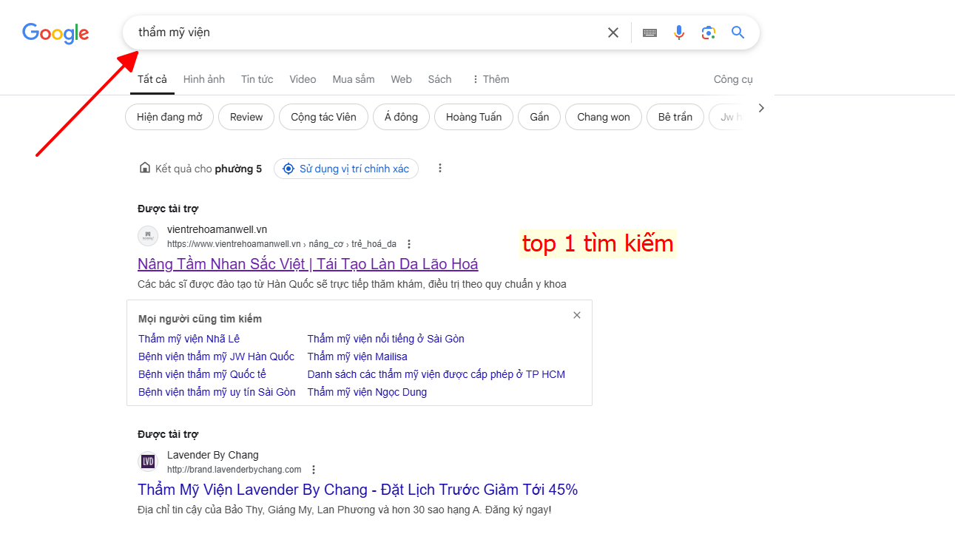
Task: Open 'Thẩm Mỹ Viện Lavender By Chang' ad link
Action: (357, 490)
